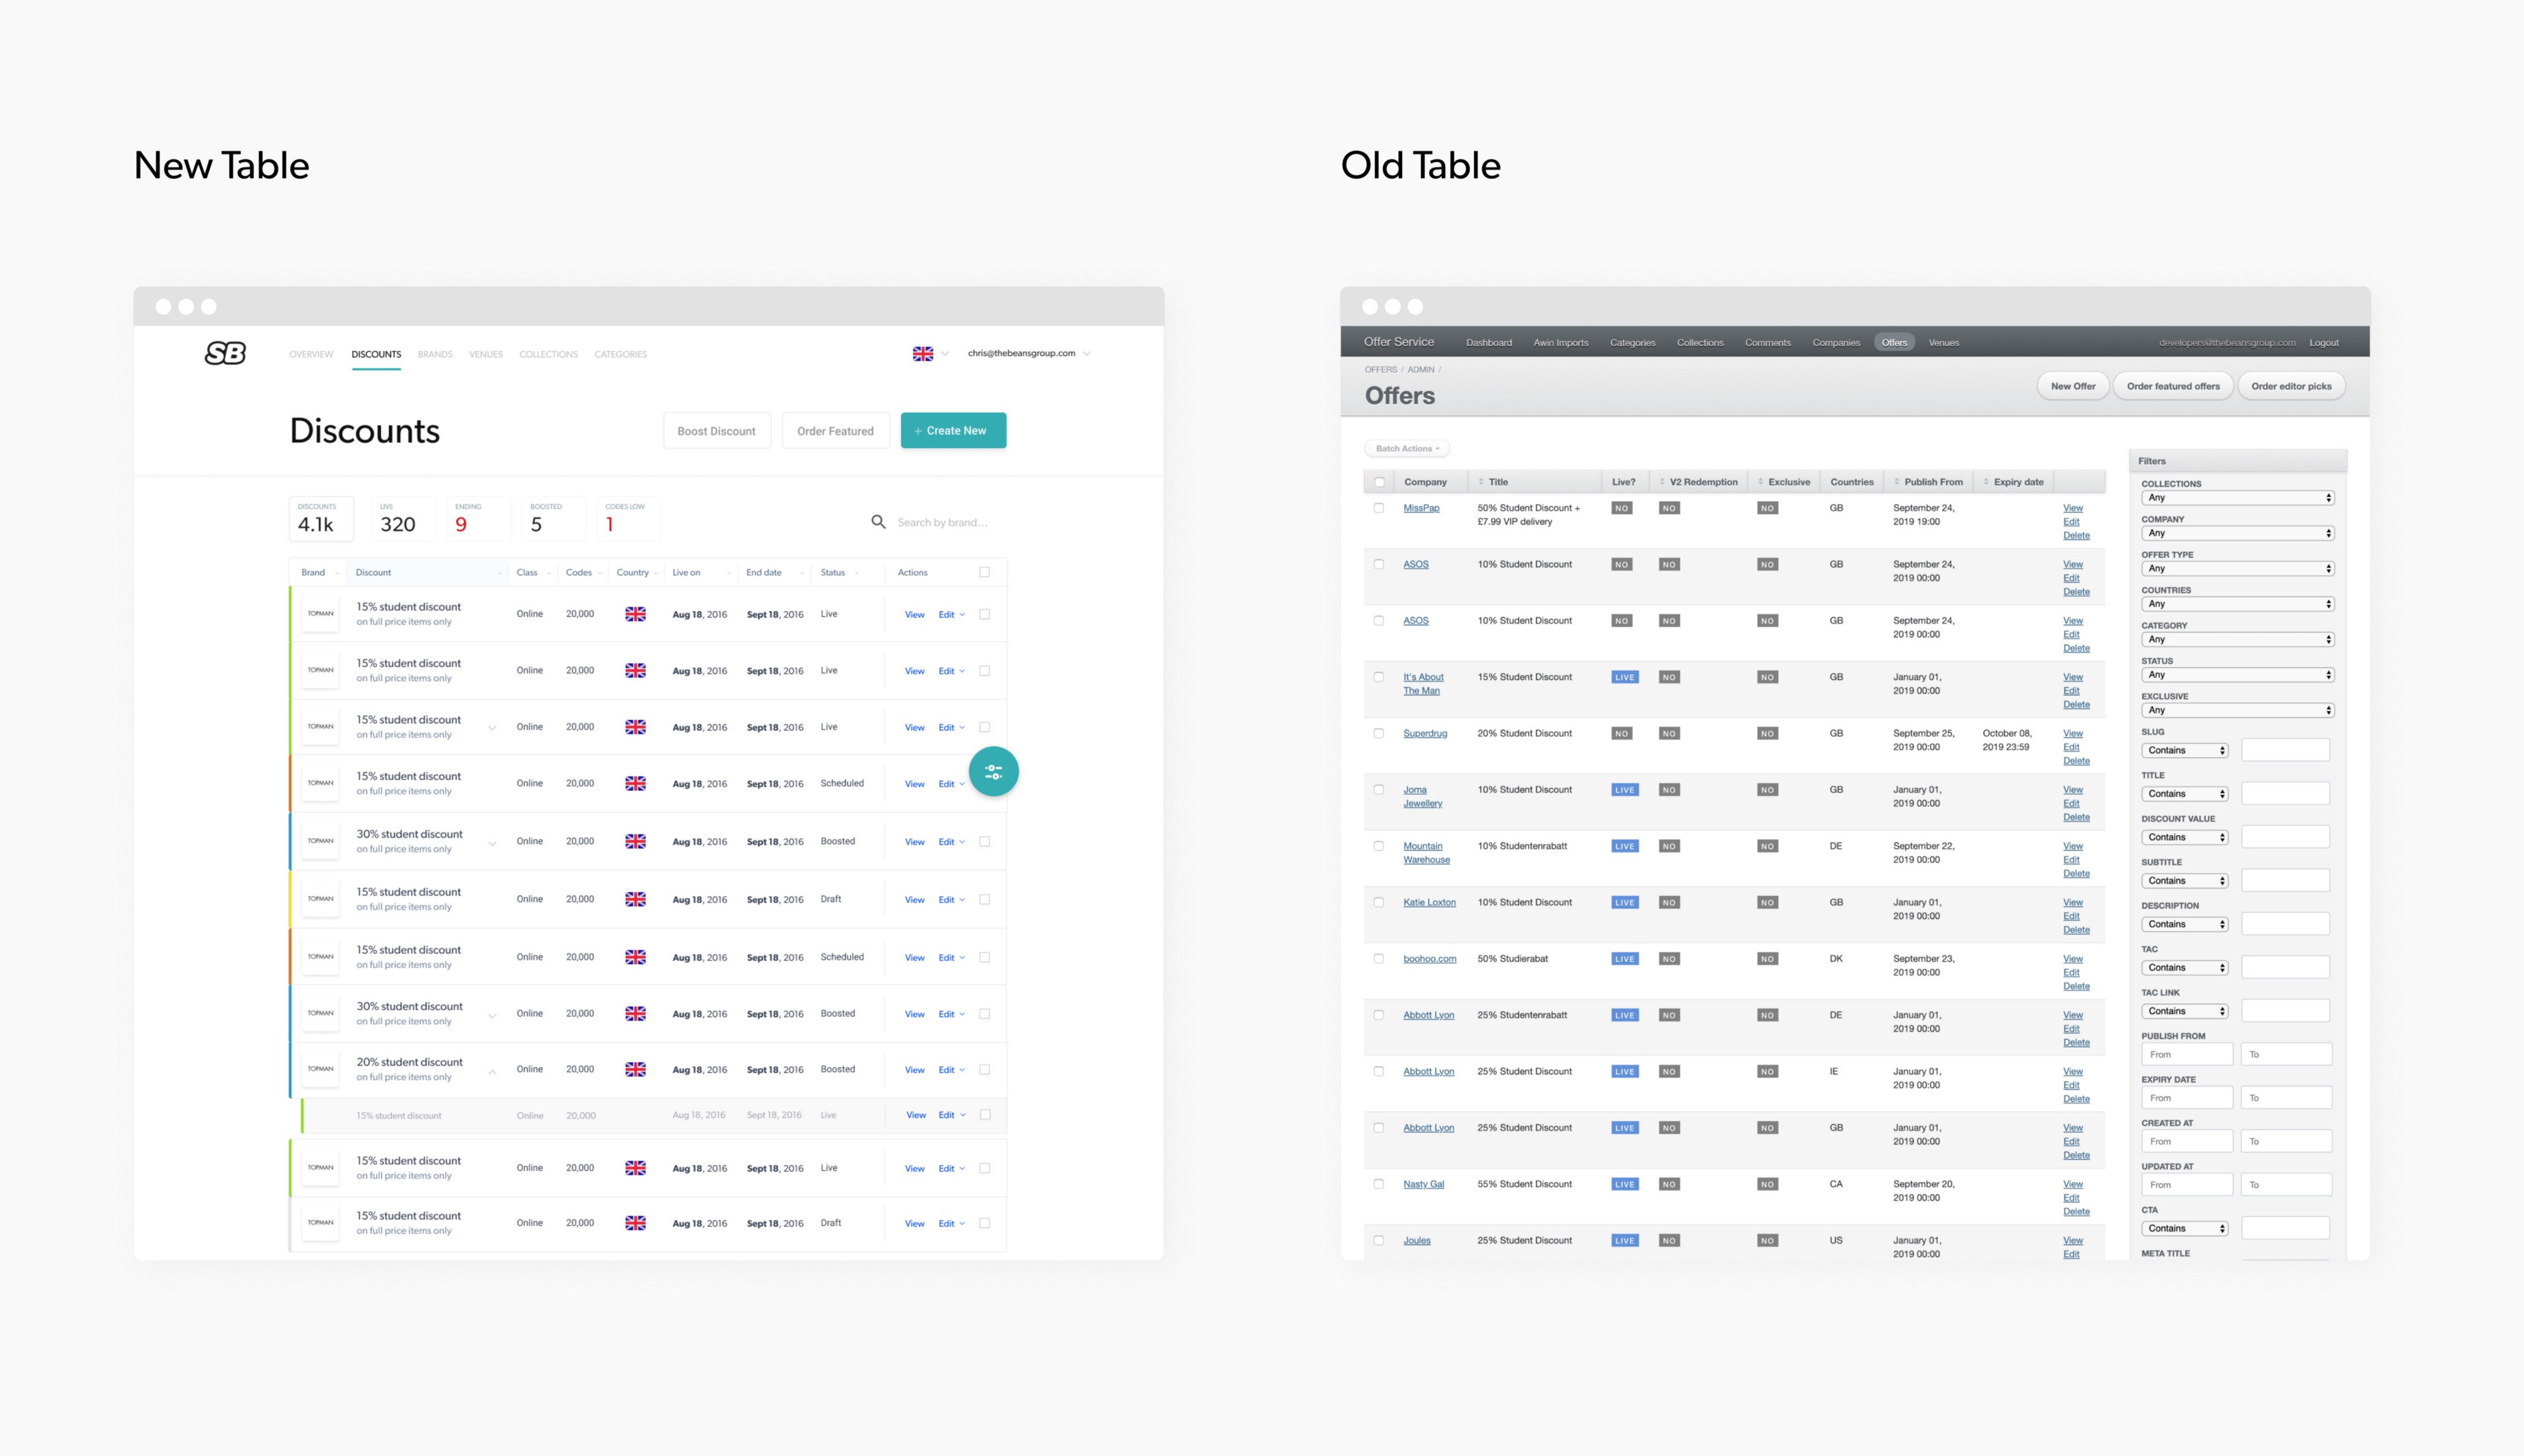Switch to the BRANDS tab in the Discounts navigation
The width and height of the screenshot is (2524, 1456).
click(435, 353)
